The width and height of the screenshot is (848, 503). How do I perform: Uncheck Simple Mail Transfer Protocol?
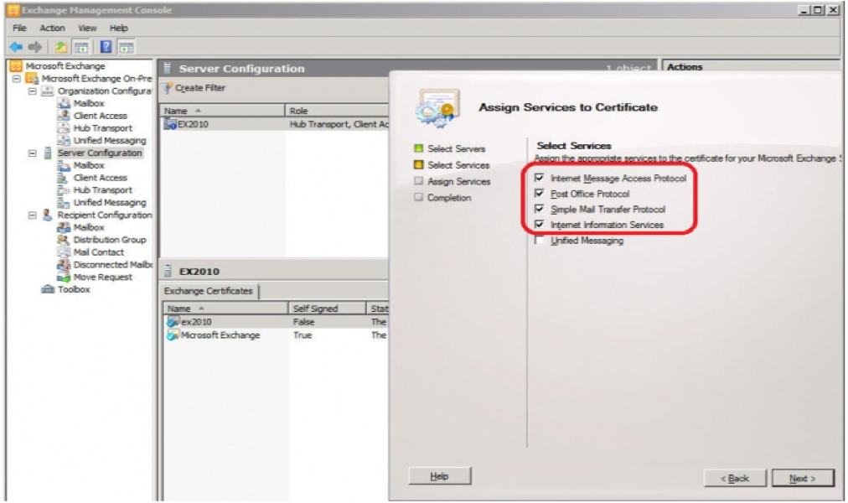(539, 209)
